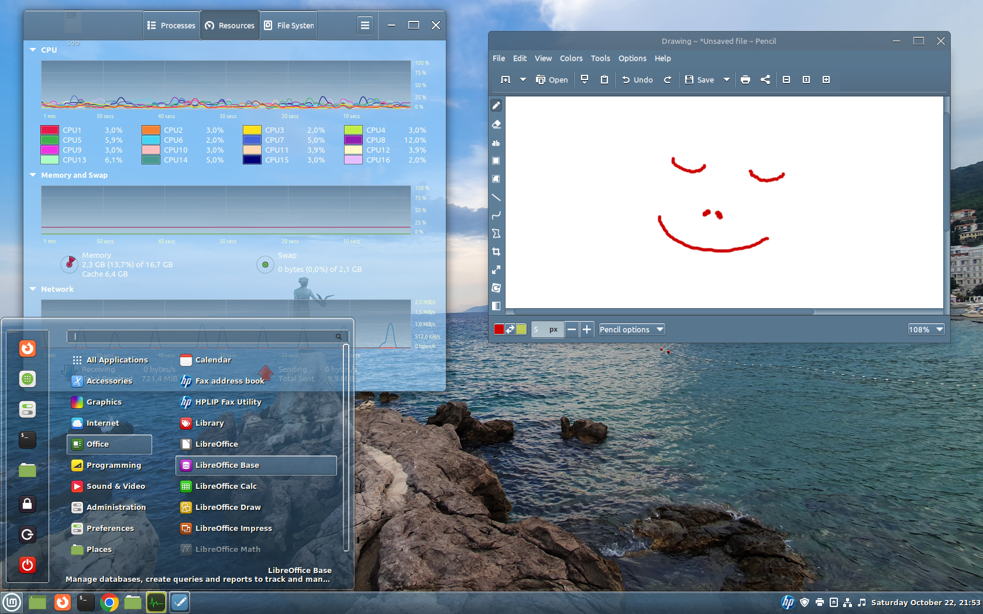Click the Undo button
983x614 pixels.
click(x=637, y=80)
